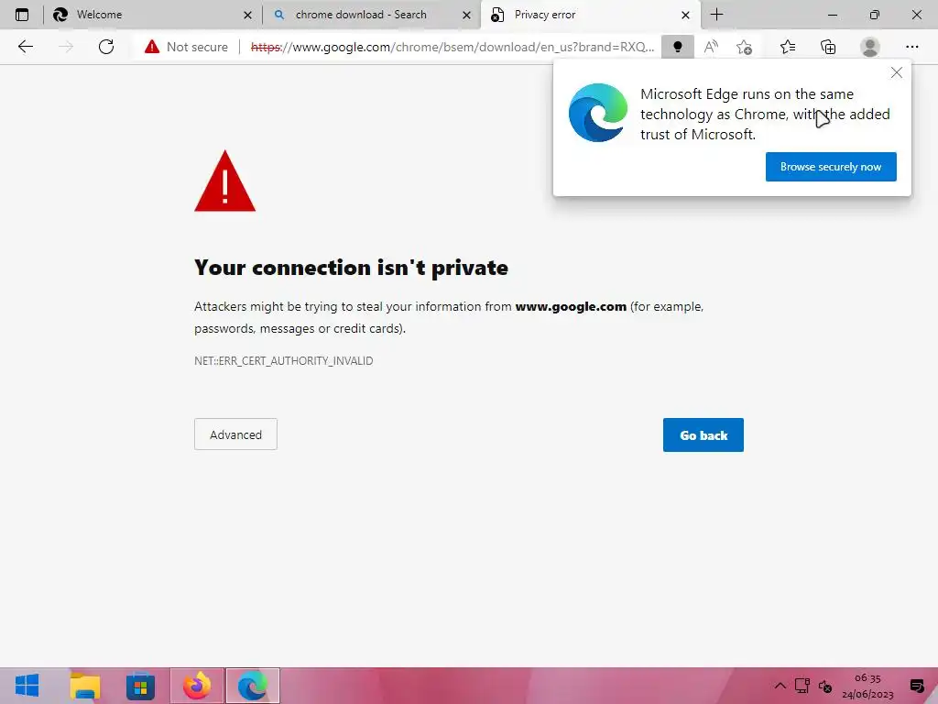Click the Not secure warning indicator
Image resolution: width=938 pixels, height=704 pixels.
tap(186, 47)
